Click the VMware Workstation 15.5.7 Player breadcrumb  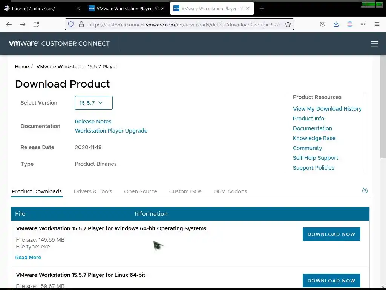click(x=77, y=66)
